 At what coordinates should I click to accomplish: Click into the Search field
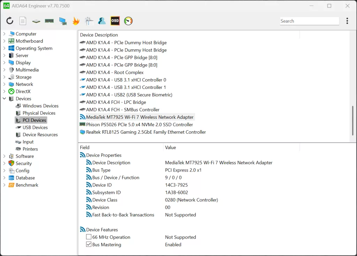coord(310,21)
